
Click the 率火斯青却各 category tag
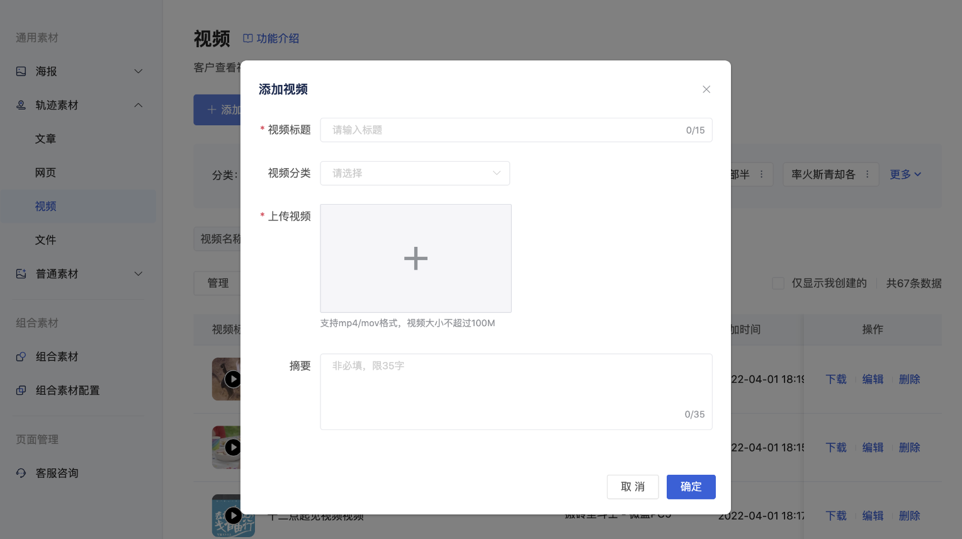(823, 174)
